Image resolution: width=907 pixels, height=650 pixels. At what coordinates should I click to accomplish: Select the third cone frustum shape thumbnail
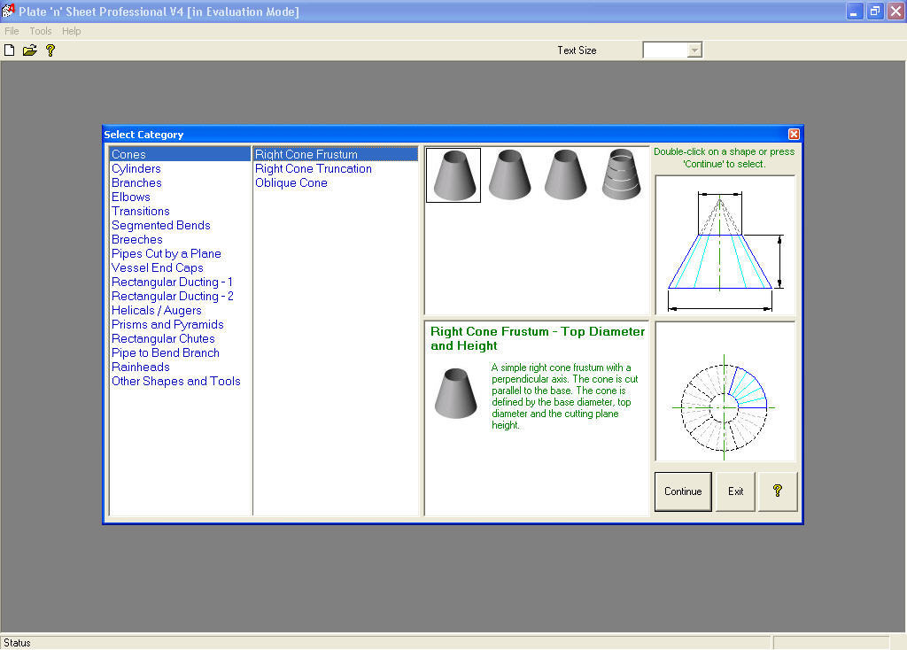point(565,175)
